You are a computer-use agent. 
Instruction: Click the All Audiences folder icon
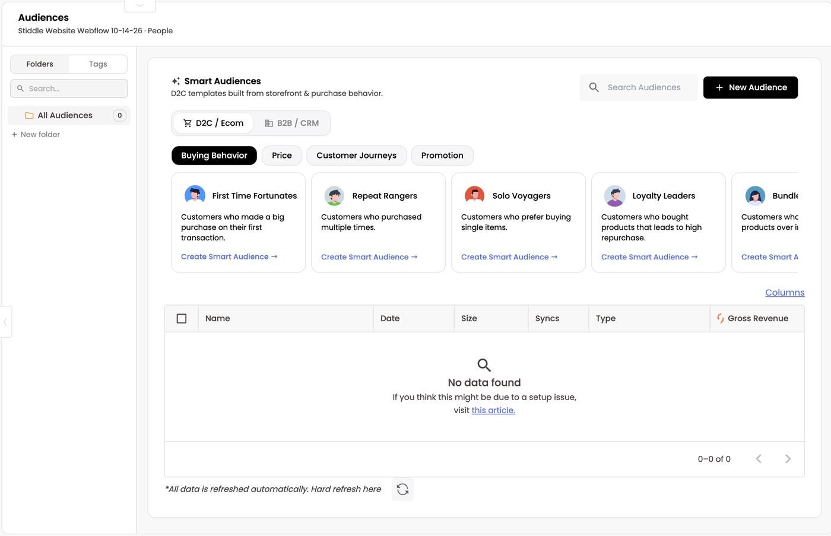coord(29,115)
